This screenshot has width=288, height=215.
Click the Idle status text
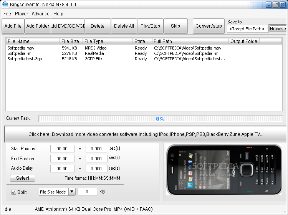7,209
